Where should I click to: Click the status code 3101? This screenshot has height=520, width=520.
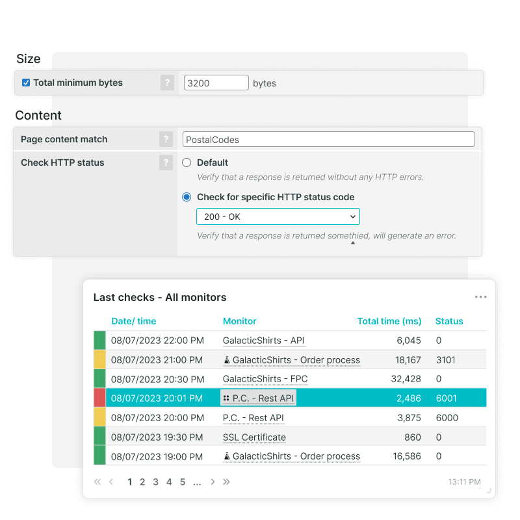coord(446,360)
